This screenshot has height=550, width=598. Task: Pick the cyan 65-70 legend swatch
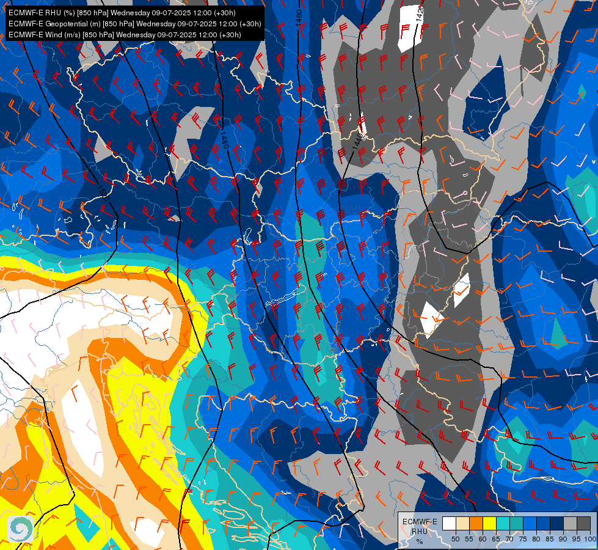coord(503,523)
